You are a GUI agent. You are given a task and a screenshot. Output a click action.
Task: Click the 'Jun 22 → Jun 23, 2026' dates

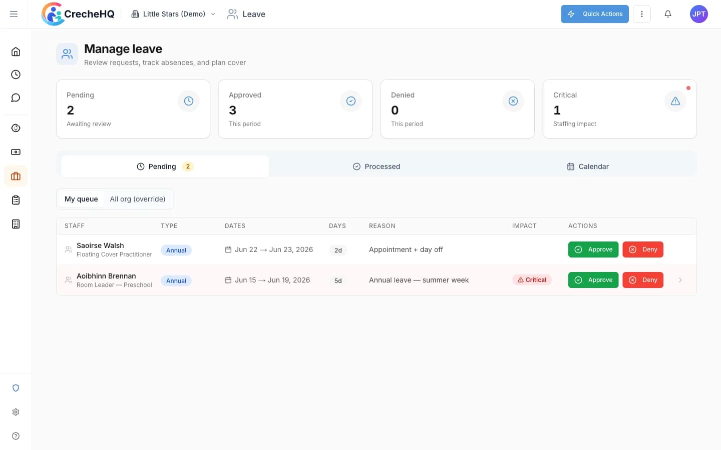click(x=274, y=249)
